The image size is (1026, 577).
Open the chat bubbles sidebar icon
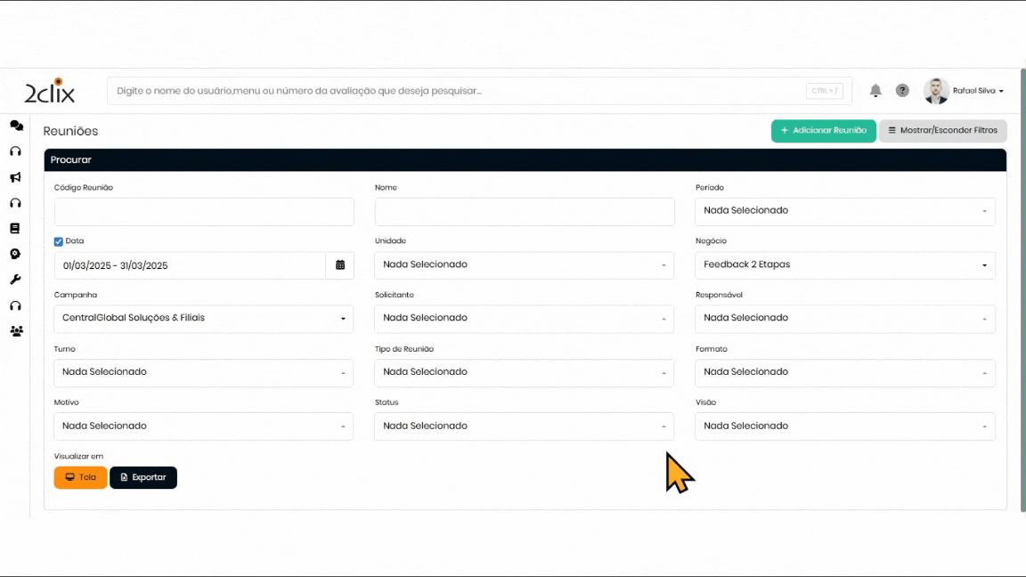16,126
